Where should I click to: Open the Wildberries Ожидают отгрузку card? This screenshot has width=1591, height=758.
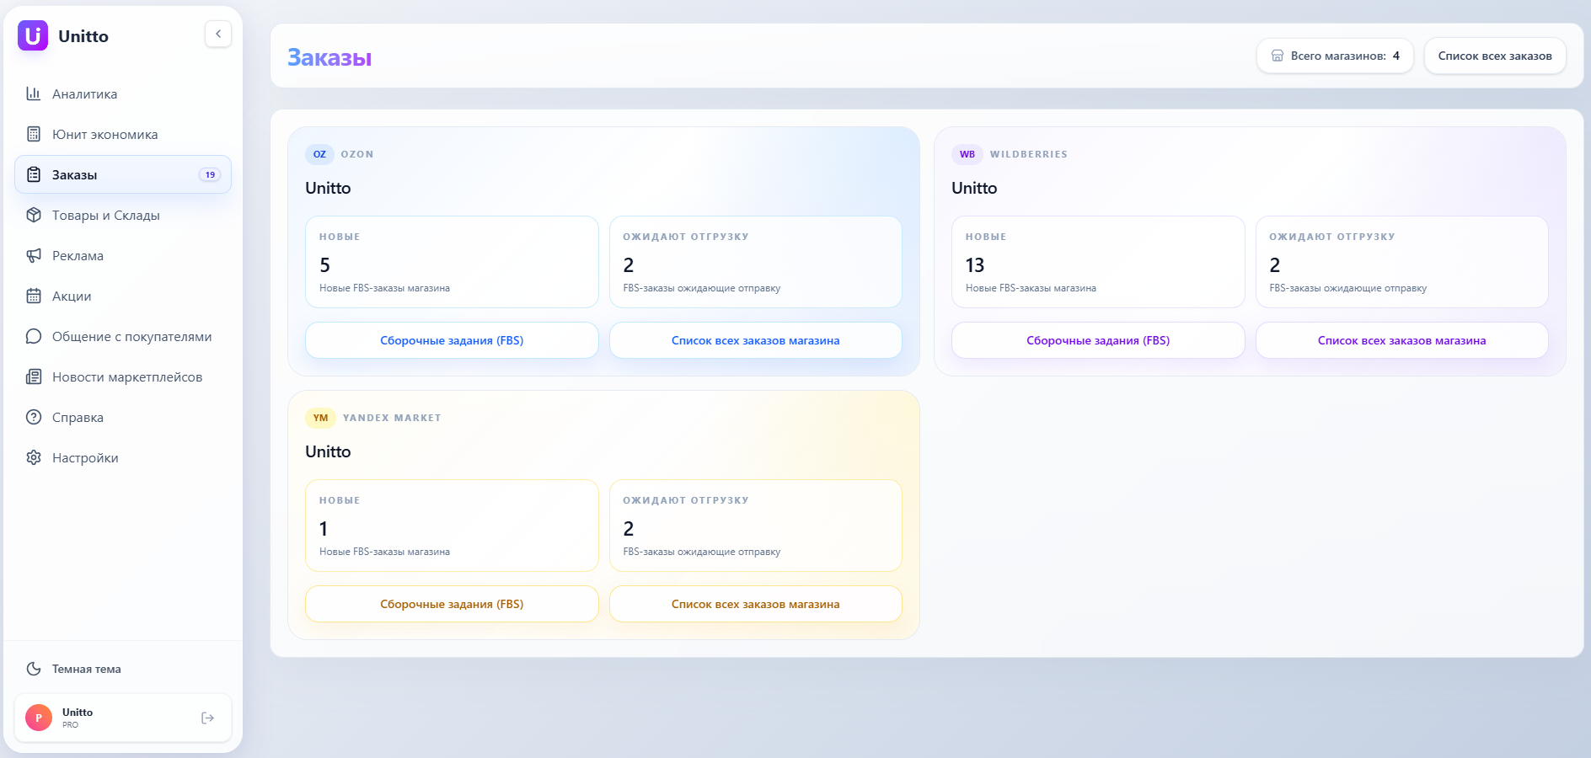click(1402, 262)
